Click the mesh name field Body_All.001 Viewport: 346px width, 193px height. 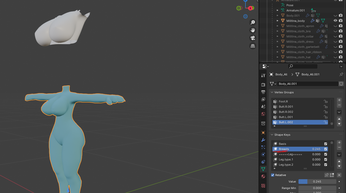308,84
